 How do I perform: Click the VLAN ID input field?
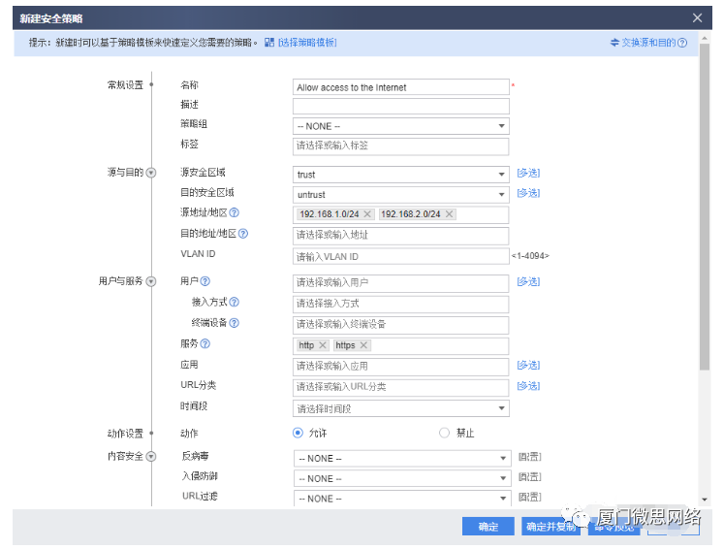(401, 256)
